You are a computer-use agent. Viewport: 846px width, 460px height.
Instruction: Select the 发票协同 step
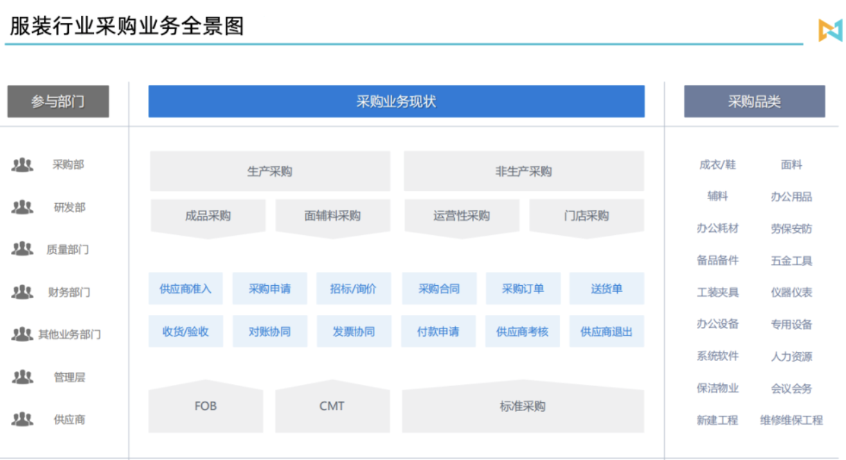(354, 332)
